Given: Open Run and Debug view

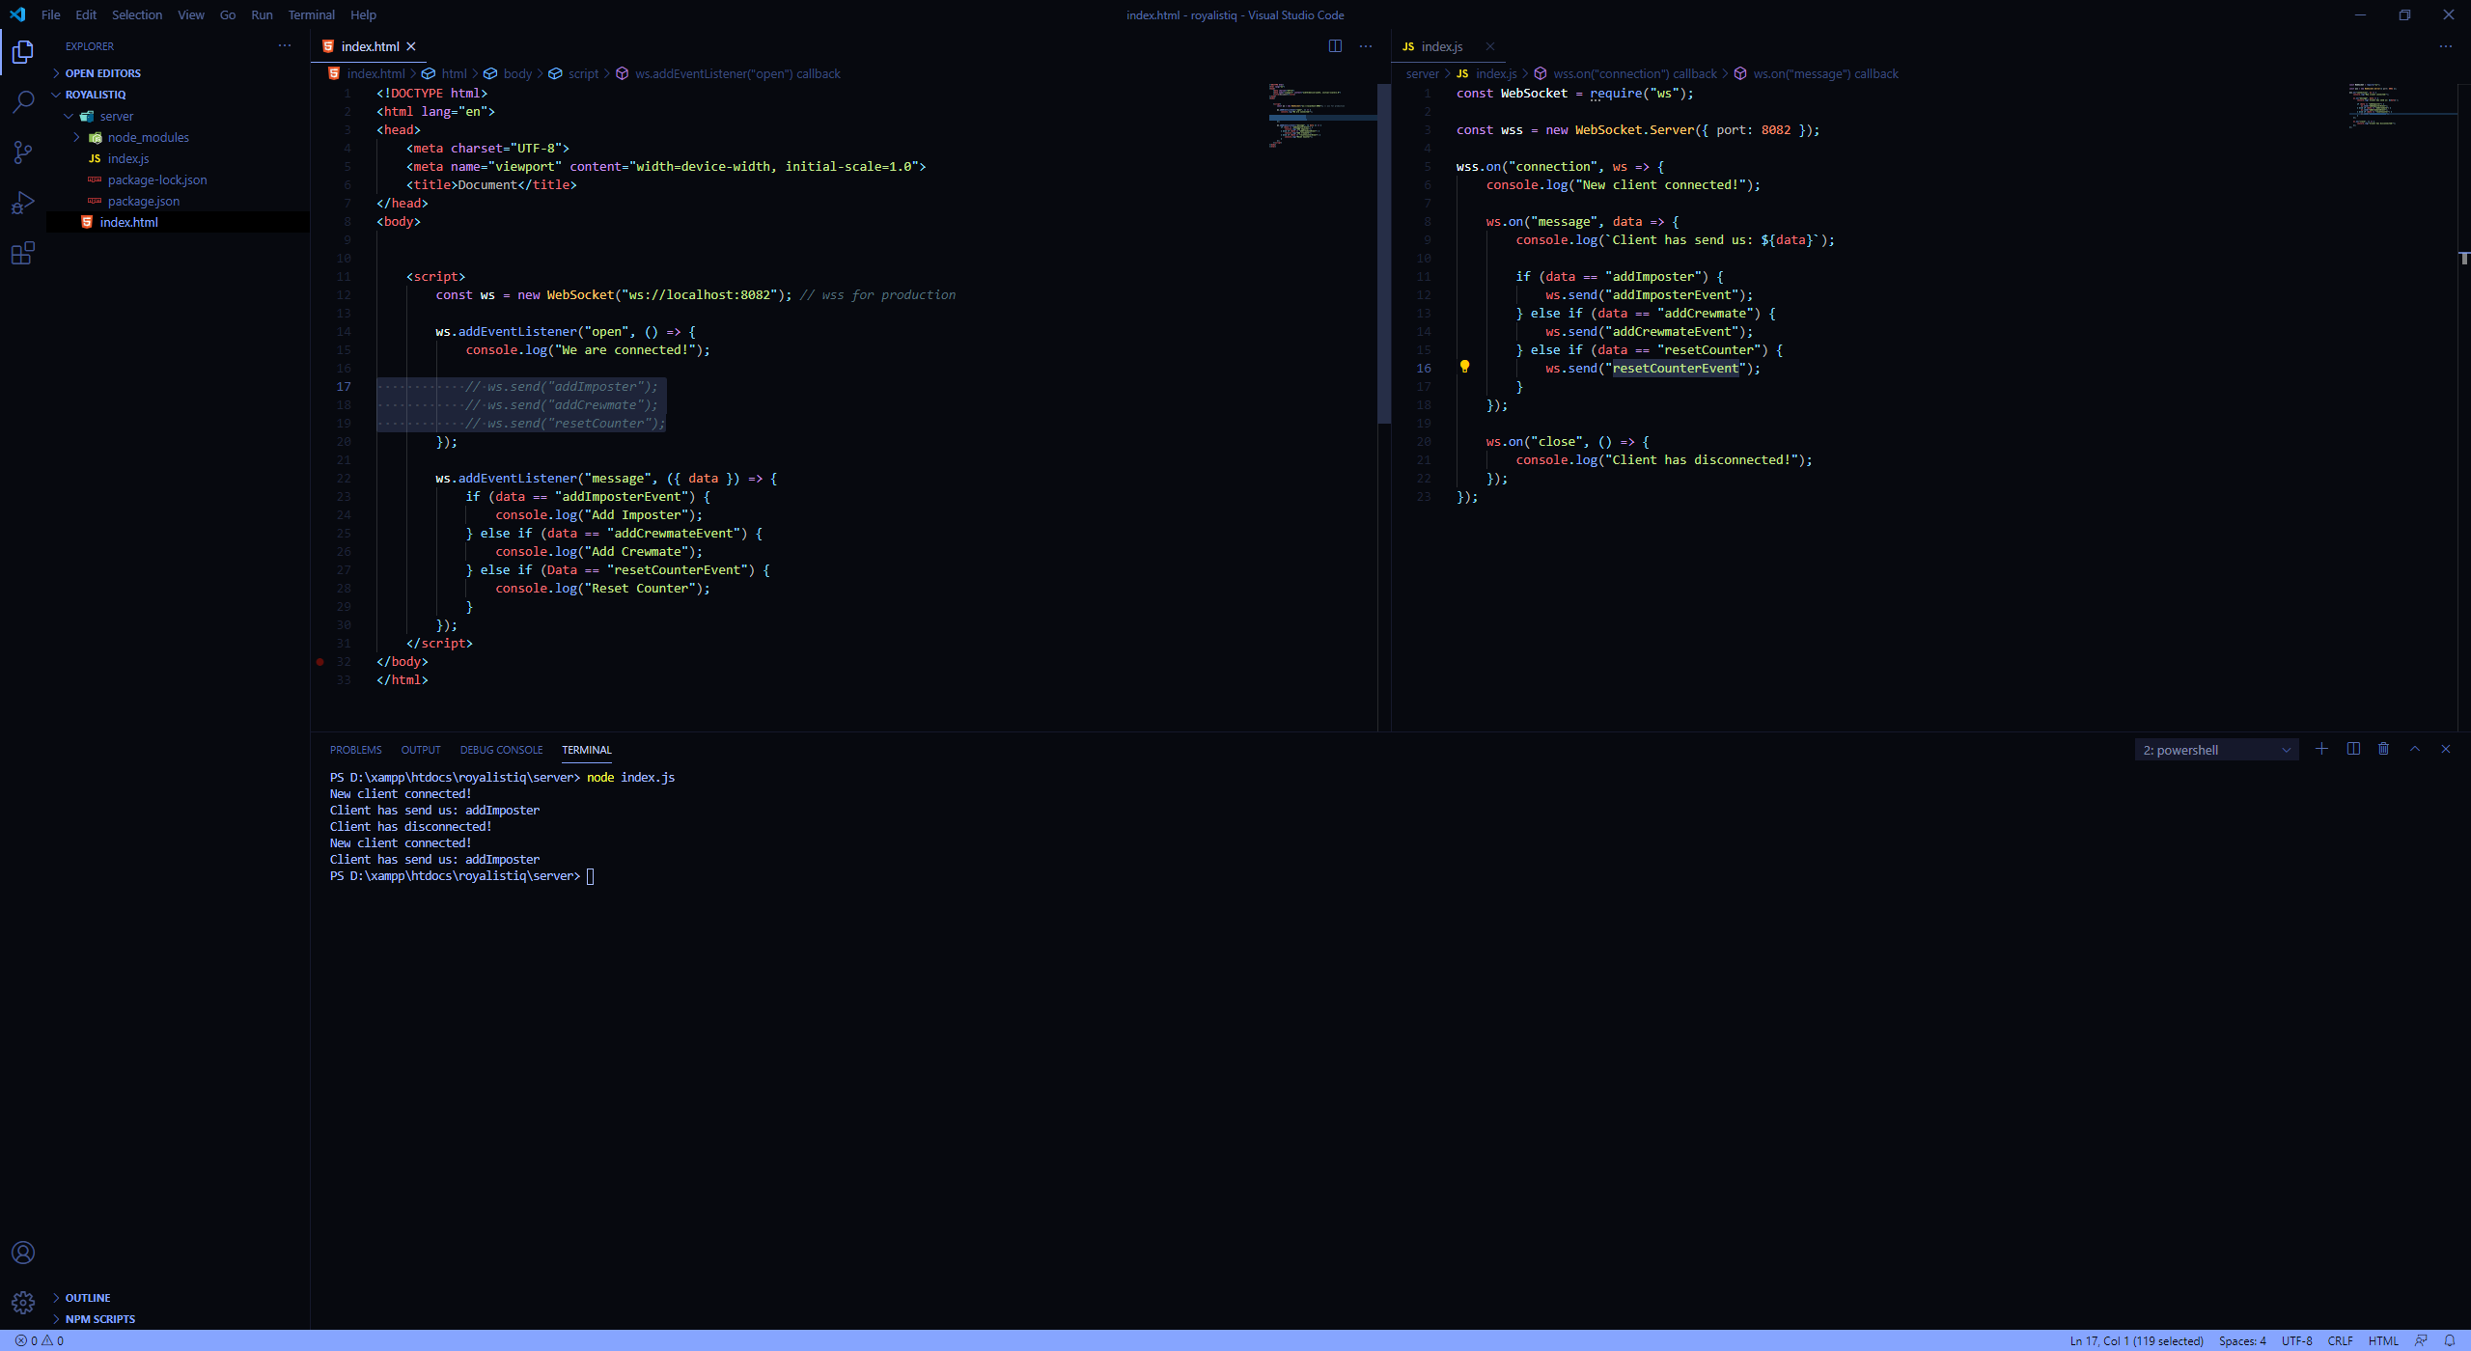Looking at the screenshot, I should pos(23,203).
